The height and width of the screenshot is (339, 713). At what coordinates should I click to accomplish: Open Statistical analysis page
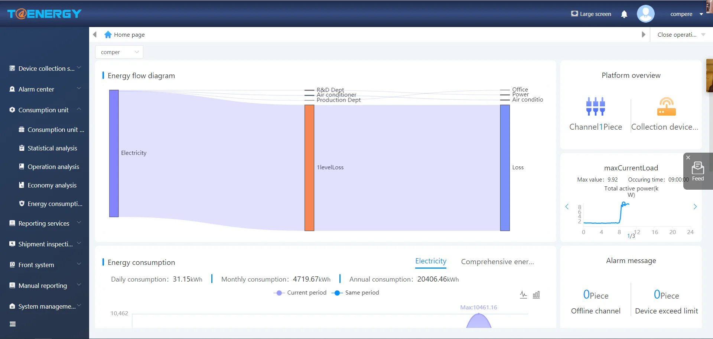tap(52, 148)
